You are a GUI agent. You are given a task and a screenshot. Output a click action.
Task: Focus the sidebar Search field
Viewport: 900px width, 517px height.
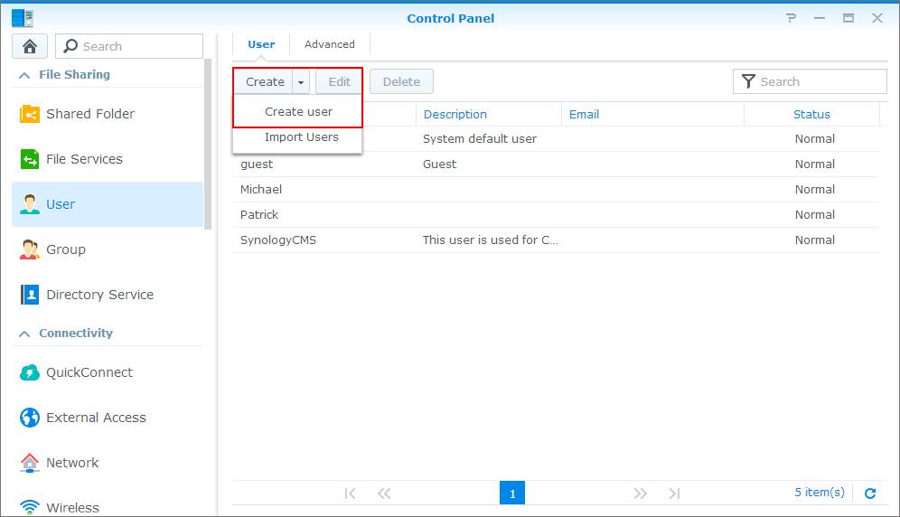coord(129,46)
